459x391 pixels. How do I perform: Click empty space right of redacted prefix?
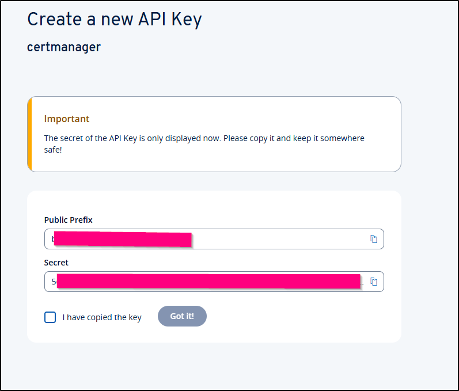(x=278, y=239)
